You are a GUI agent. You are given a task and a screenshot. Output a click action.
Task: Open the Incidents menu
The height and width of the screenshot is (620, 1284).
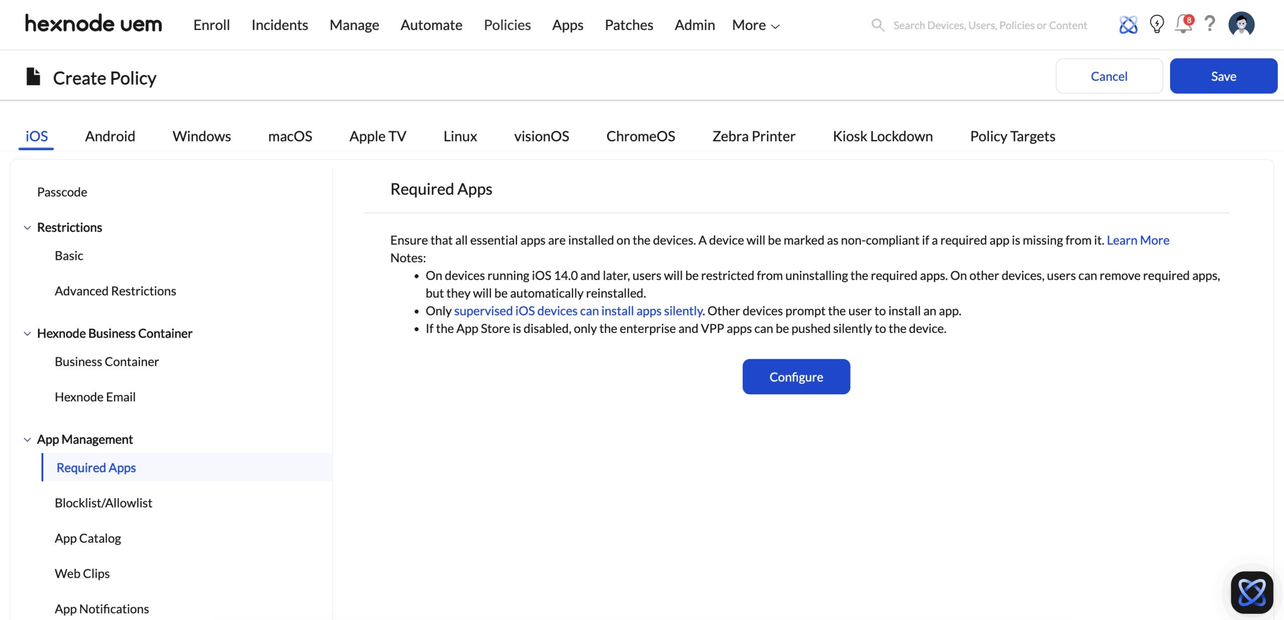coord(279,25)
